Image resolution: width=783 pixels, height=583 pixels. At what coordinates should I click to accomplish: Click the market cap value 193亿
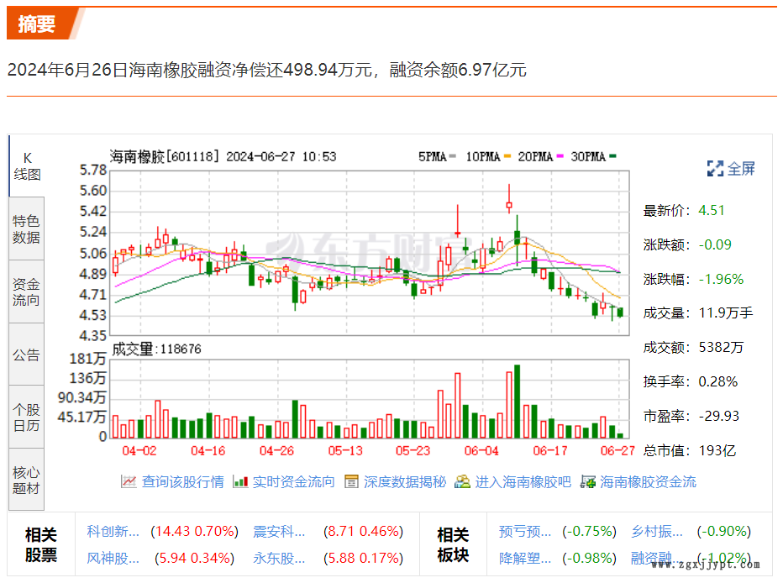coord(717,451)
